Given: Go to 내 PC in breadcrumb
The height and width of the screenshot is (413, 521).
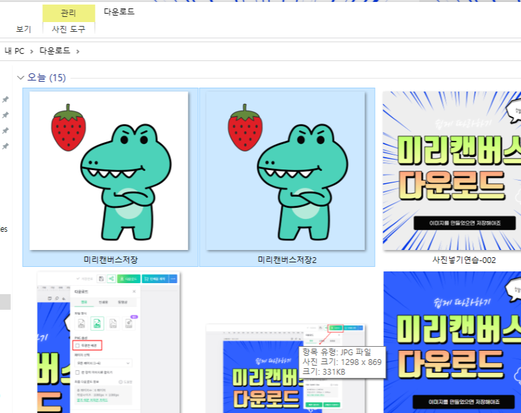Looking at the screenshot, I should (14, 51).
